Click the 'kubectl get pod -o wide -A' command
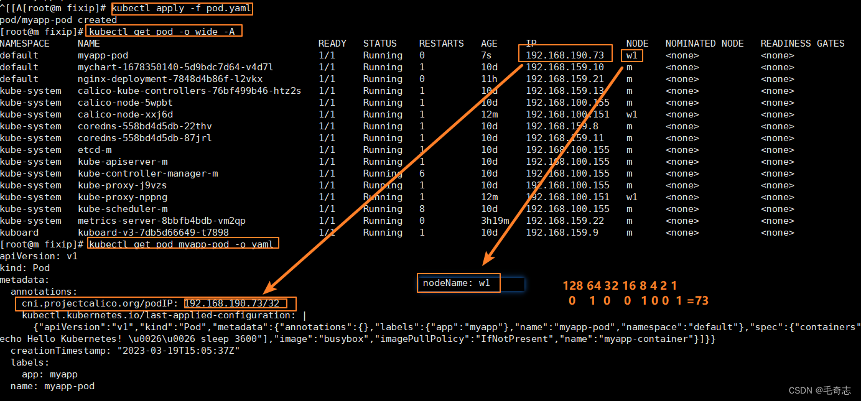 click(162, 32)
